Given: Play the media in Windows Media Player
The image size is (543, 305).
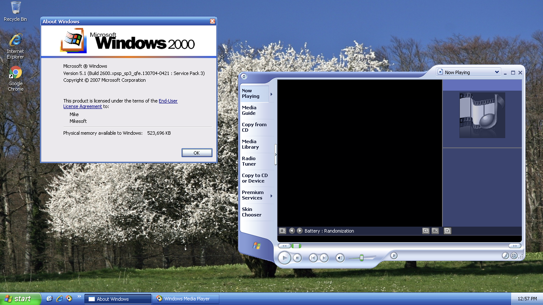Looking at the screenshot, I should tap(284, 258).
